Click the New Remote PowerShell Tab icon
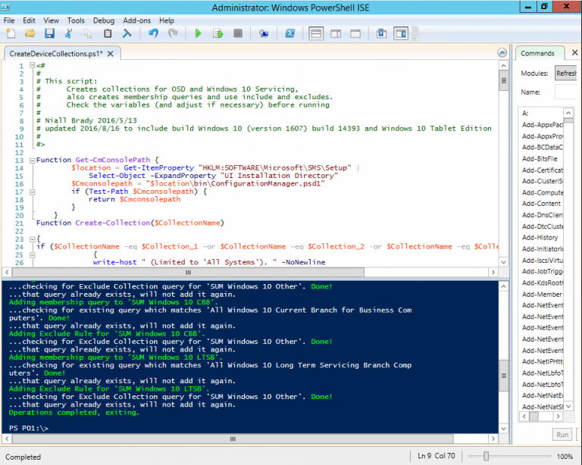 pos(263,33)
